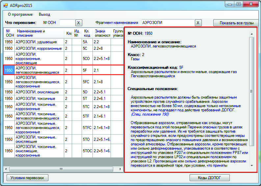Screen dimensions: 261x186
Task: Focus the № ООН input field
Action: [67, 23]
